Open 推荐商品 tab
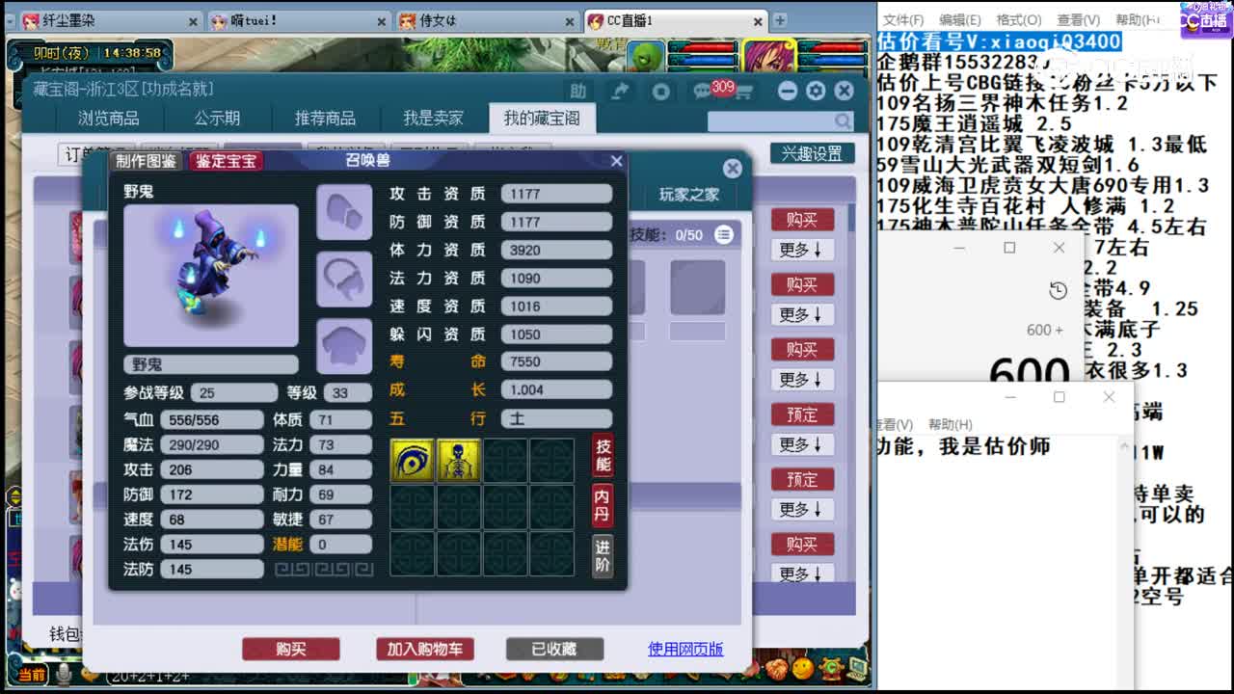Screen dimensions: 1234x694 point(325,119)
